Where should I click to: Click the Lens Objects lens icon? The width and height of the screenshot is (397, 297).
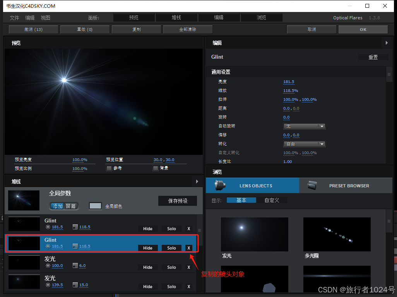tap(220, 185)
